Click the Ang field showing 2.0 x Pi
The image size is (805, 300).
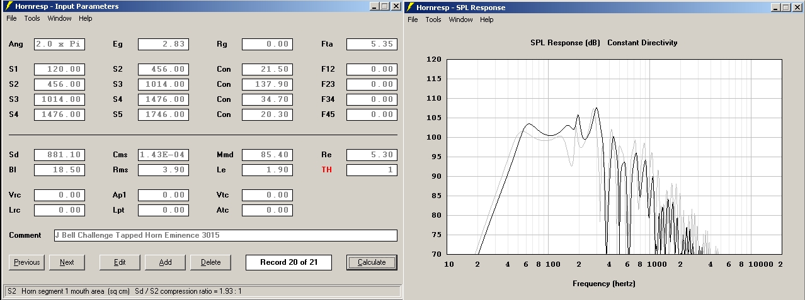click(59, 44)
